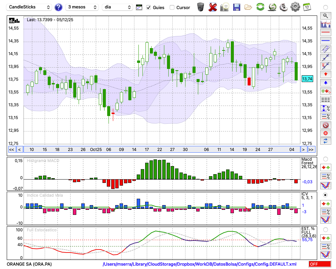336x269 pixels.
Task: Open the calendar date icon
Action: click(307, 7)
